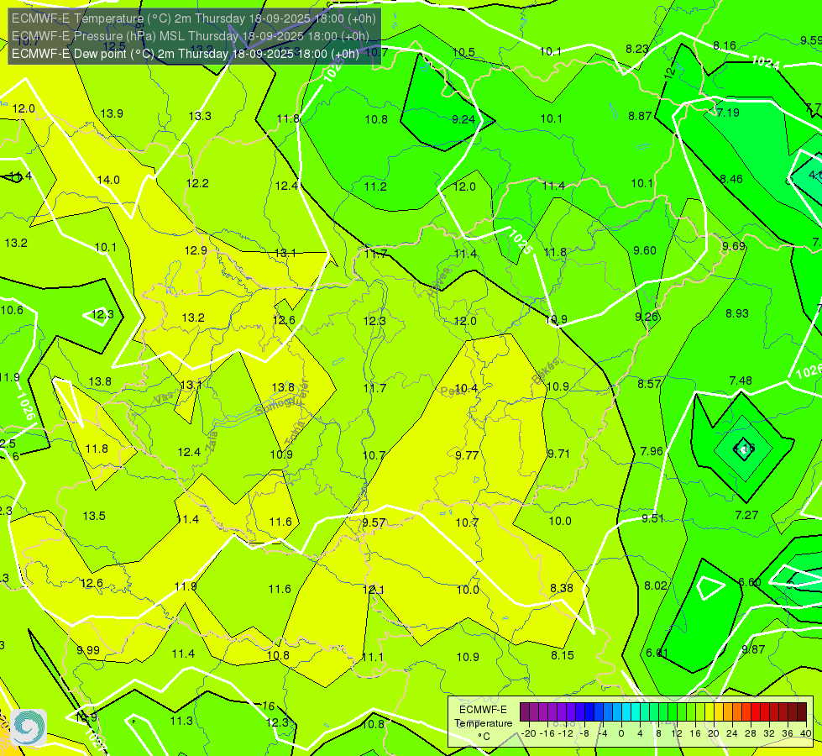
Task: Click the dark red swatch above 40
Action: [x=802, y=712]
